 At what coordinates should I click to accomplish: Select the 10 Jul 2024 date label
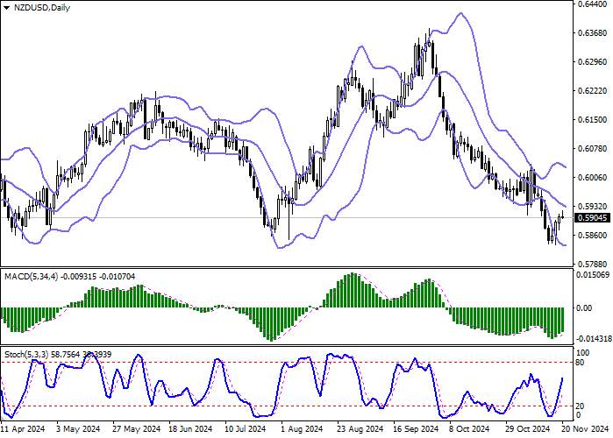click(246, 429)
